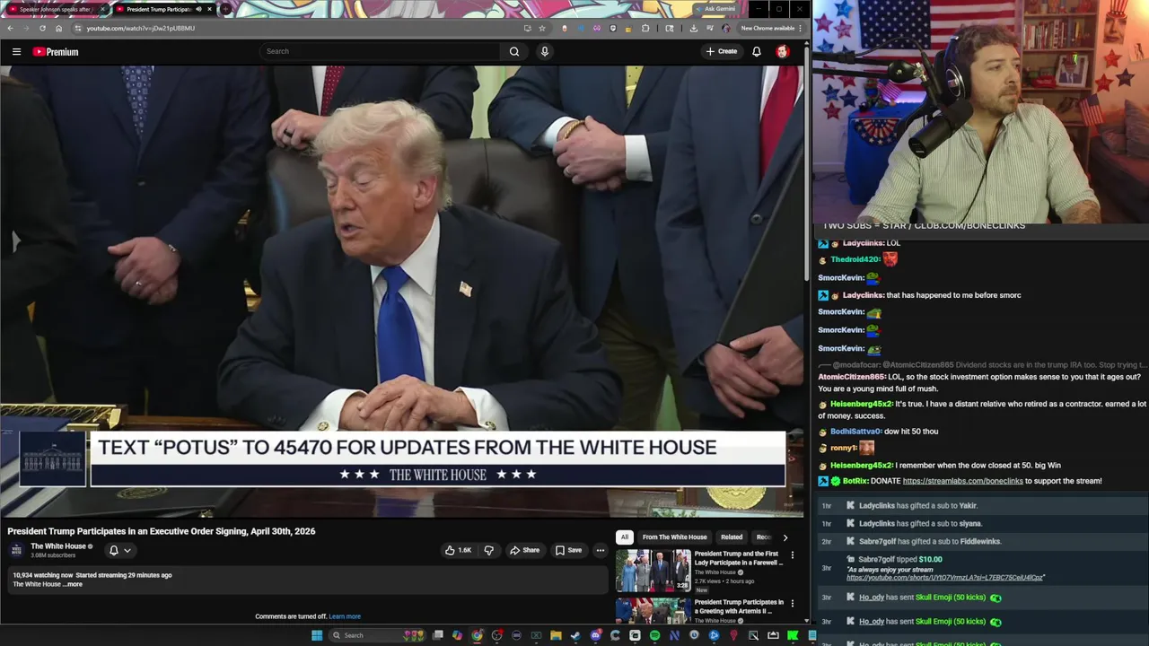
Task: Select the From The White House chip
Action: coord(675,537)
